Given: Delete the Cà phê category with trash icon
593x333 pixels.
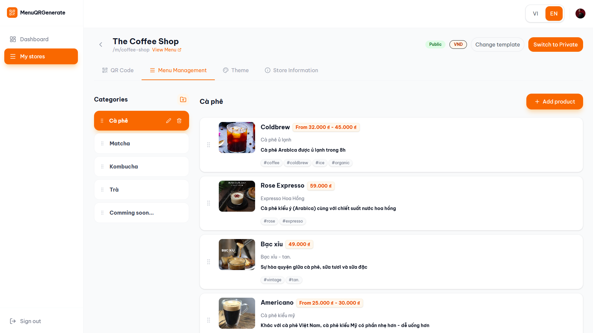Looking at the screenshot, I should coord(179,121).
